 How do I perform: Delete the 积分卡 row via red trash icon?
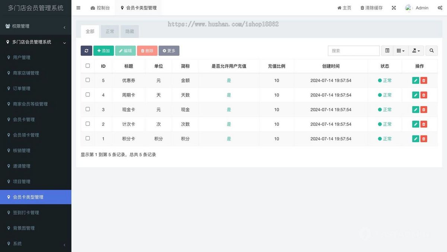click(x=424, y=138)
